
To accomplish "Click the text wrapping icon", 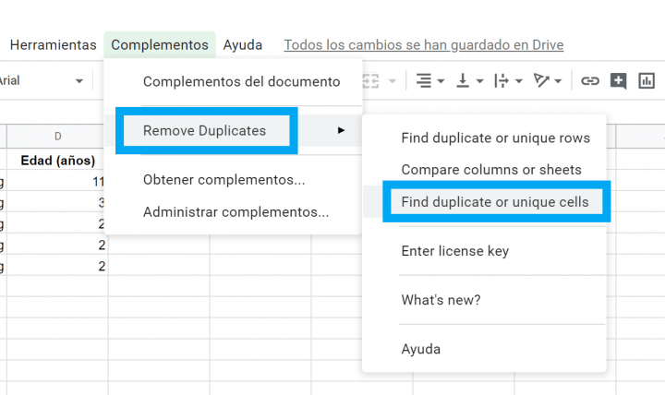I will (x=502, y=80).
